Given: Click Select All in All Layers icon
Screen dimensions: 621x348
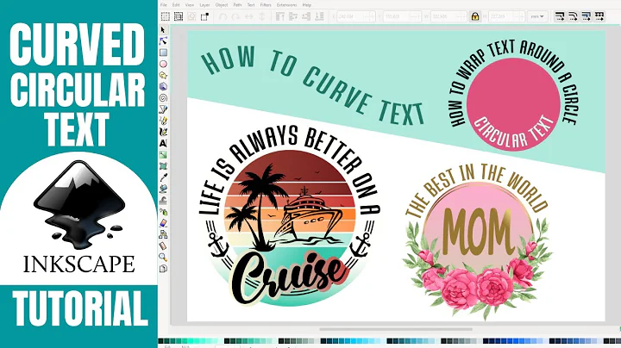Looking at the screenshot, I should click(x=179, y=16).
